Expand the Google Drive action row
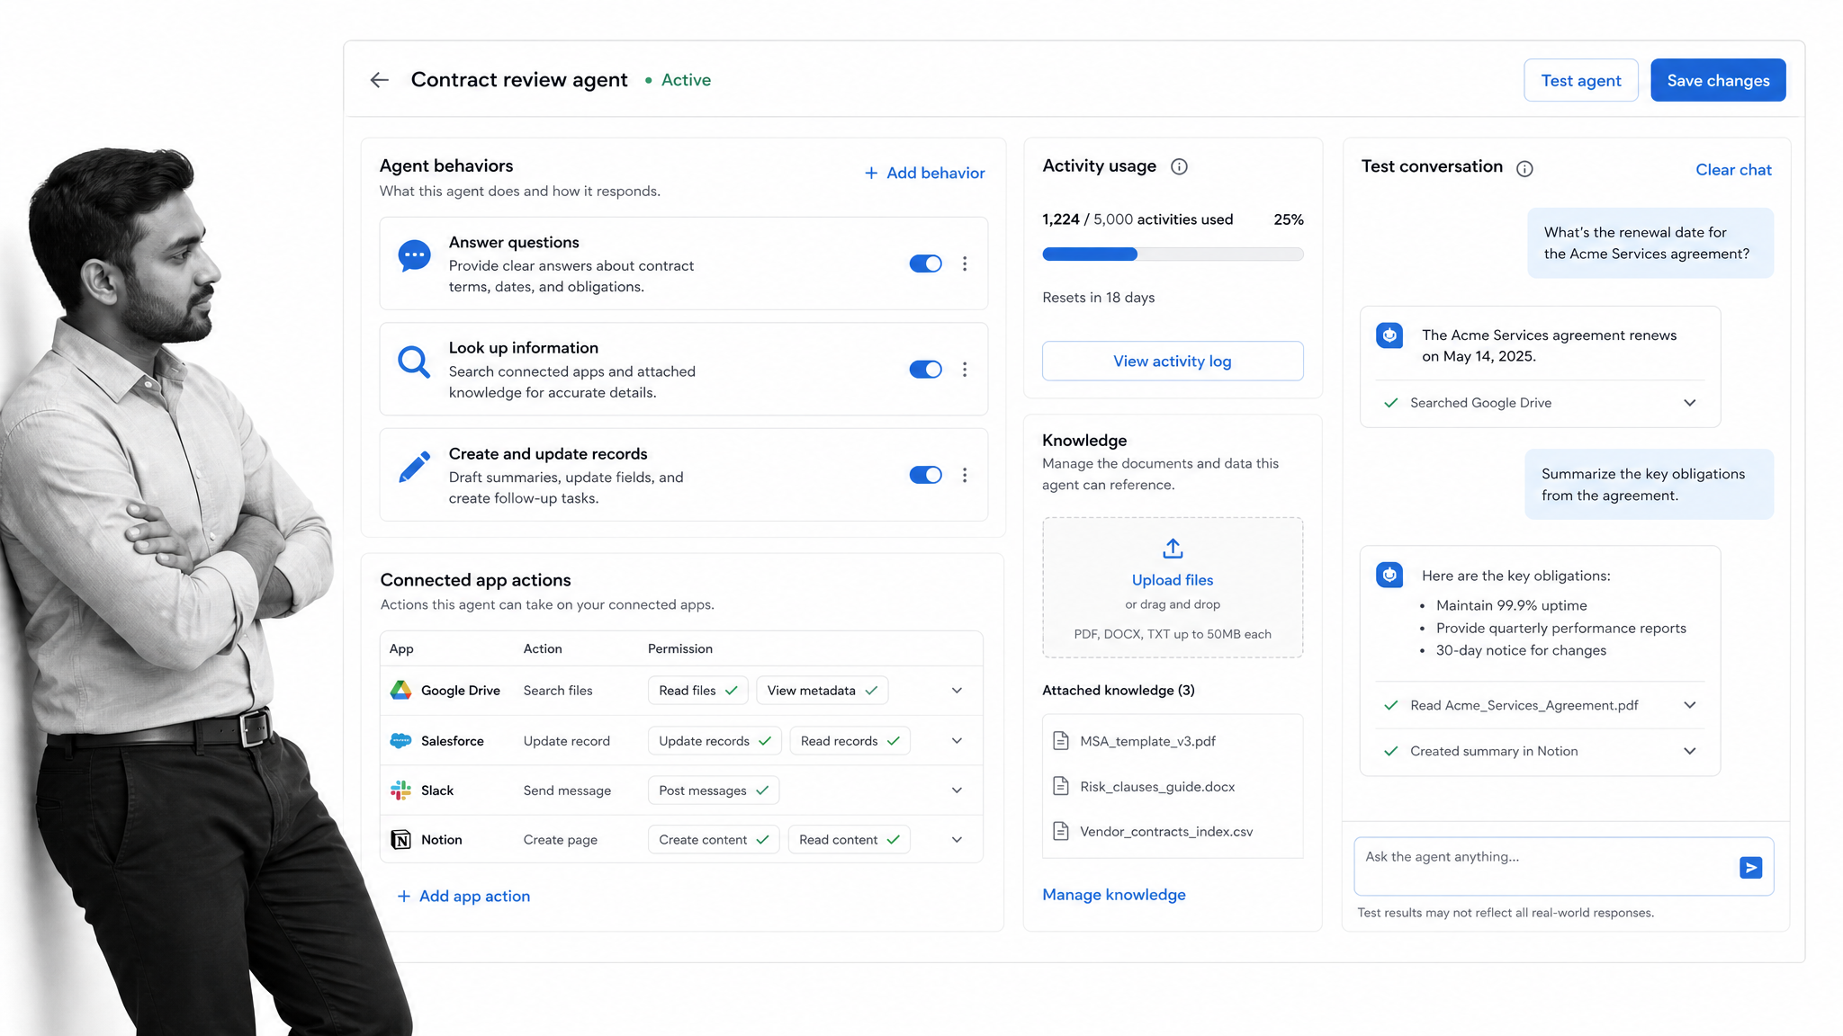 [957, 691]
